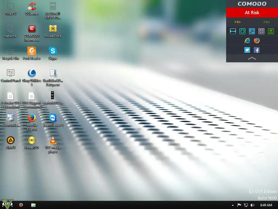Select COMODO Internet Security desktop shortcut

[x=32, y=33]
